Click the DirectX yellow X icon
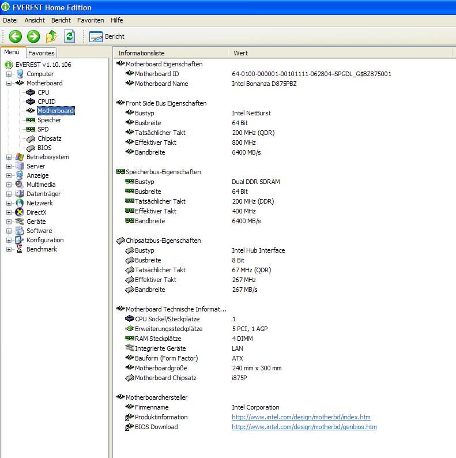 [x=20, y=212]
